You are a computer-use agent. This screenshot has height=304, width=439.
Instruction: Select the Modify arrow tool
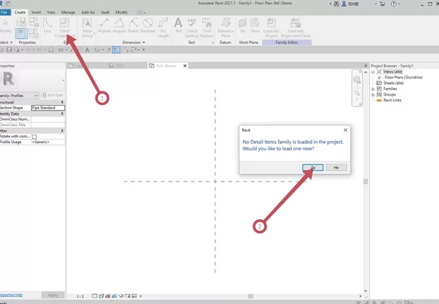point(6,26)
